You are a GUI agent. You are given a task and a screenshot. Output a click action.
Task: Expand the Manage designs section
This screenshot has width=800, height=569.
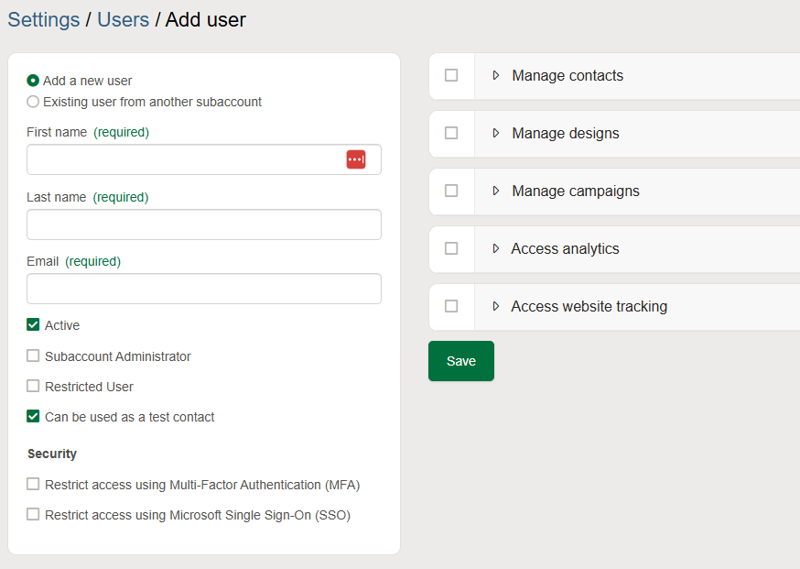tap(495, 134)
